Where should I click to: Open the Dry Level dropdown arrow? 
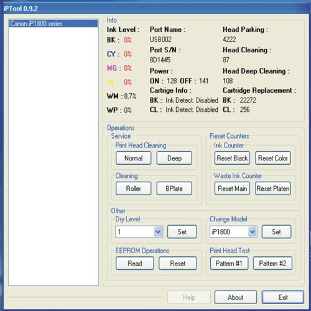[158, 231]
